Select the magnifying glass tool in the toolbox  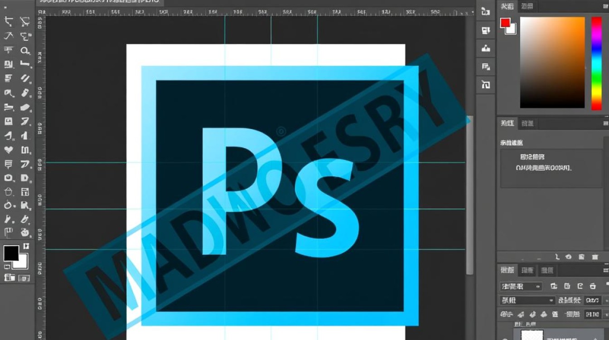point(25,51)
